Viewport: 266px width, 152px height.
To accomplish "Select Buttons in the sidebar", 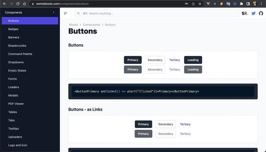I will coord(30,21).
